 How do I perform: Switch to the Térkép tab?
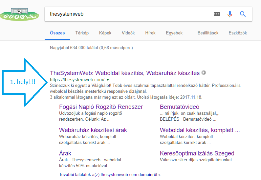tap(82, 33)
